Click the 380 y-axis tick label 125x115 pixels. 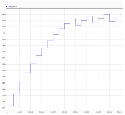(3, 52)
